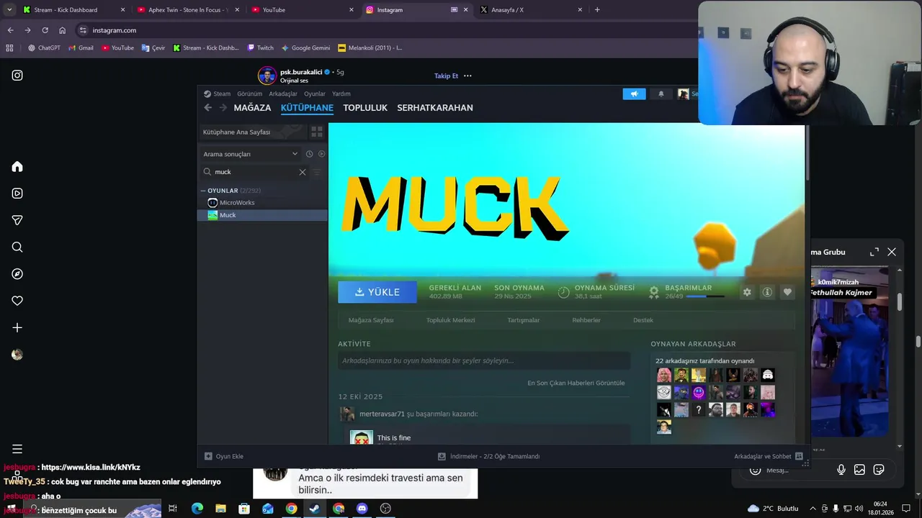
Task: Open the Instagram profile avatar in the left sidebar
Action: click(x=17, y=355)
